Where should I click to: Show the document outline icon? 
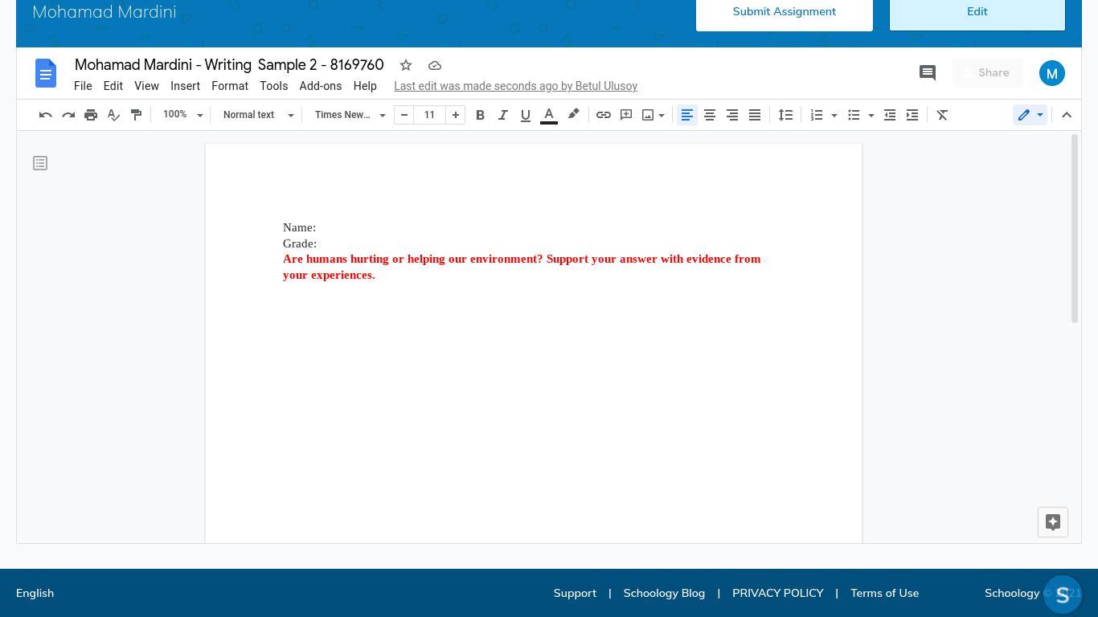[40, 163]
